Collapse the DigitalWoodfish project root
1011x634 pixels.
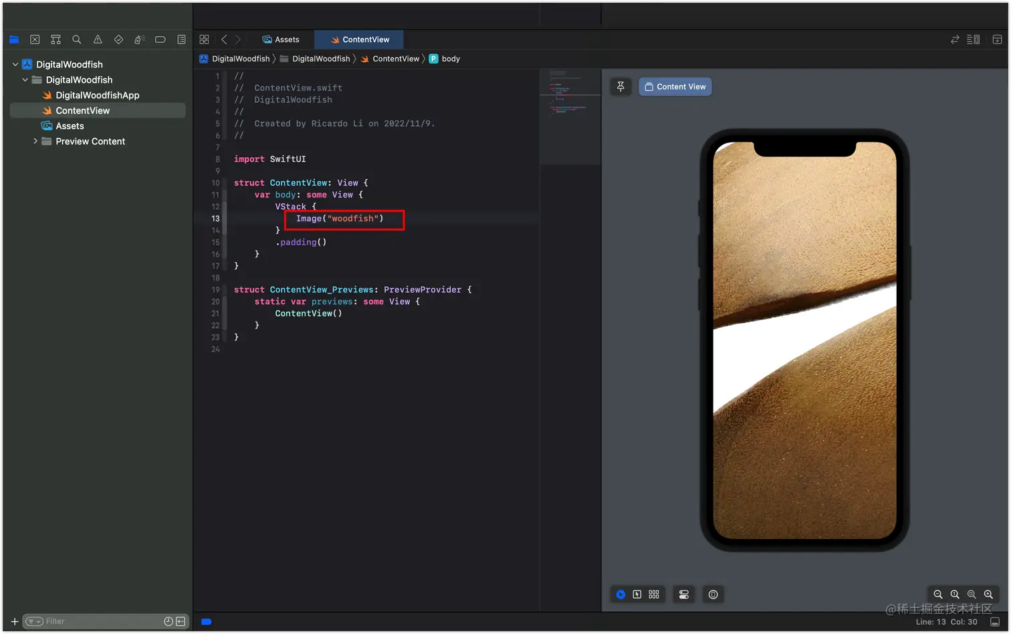pos(15,64)
